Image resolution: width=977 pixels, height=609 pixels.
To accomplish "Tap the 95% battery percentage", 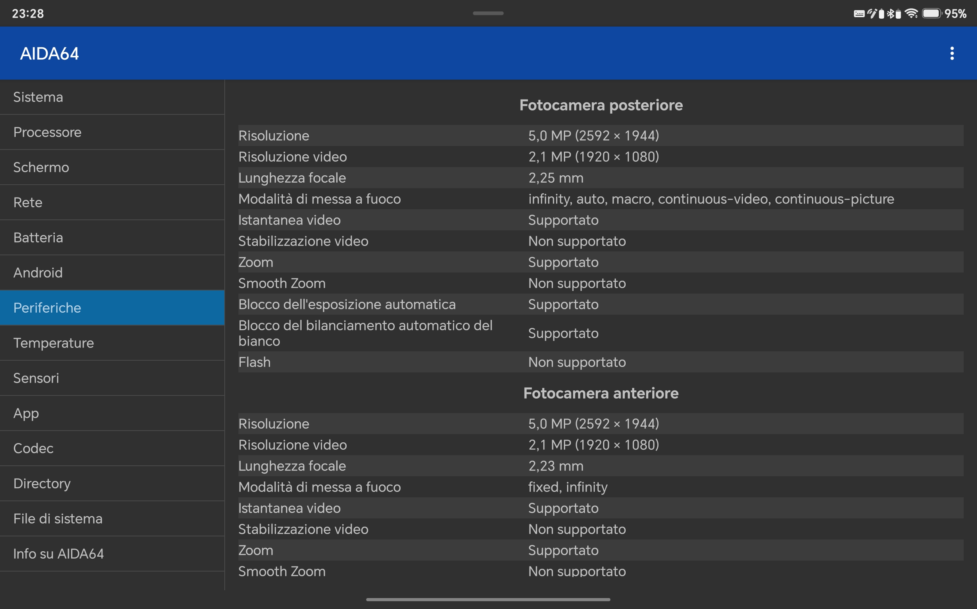I will coord(955,14).
